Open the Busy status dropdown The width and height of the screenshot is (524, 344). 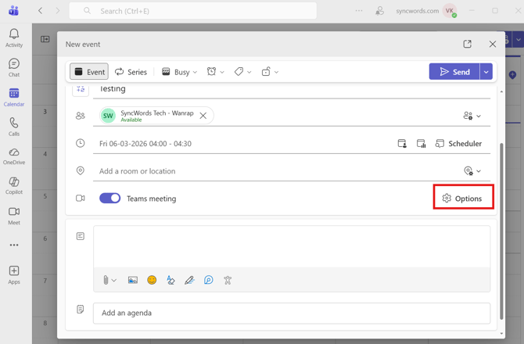[179, 72]
